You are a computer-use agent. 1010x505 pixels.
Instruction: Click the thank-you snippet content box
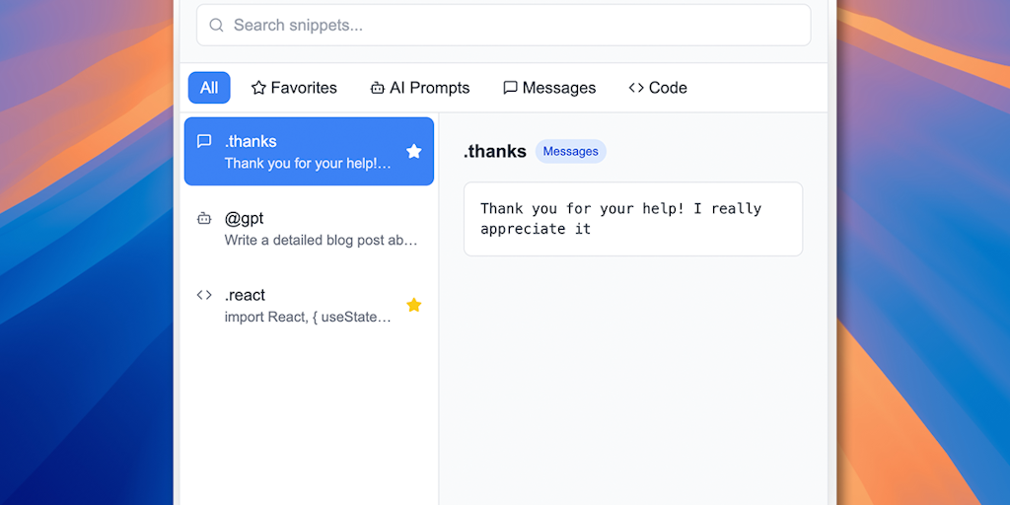[632, 219]
